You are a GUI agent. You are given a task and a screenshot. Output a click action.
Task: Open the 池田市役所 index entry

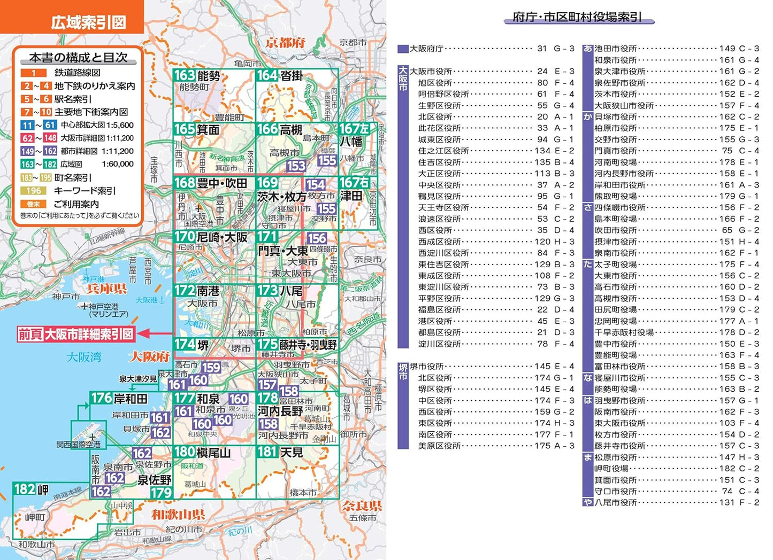[x=615, y=49]
